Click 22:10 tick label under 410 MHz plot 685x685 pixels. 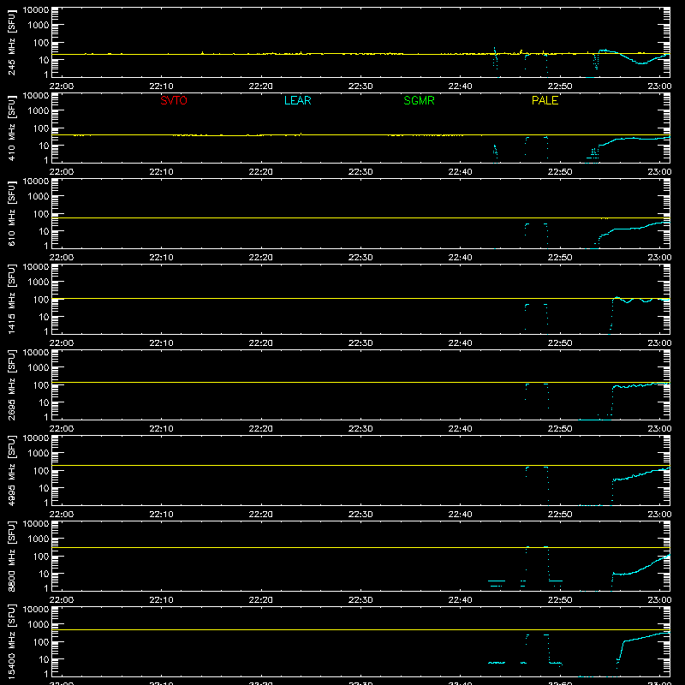[161, 172]
